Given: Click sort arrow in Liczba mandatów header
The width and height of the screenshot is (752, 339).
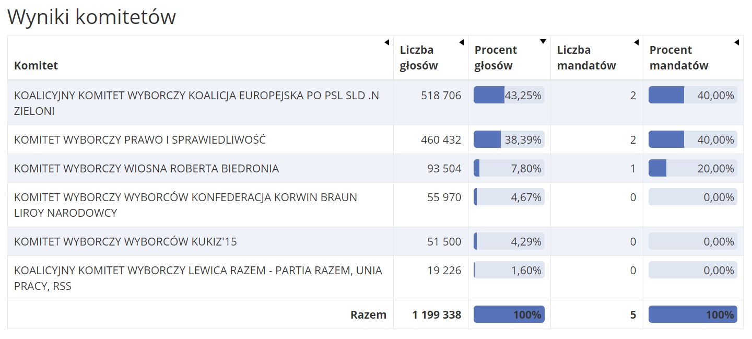Looking at the screenshot, I should pyautogui.click(x=636, y=42).
